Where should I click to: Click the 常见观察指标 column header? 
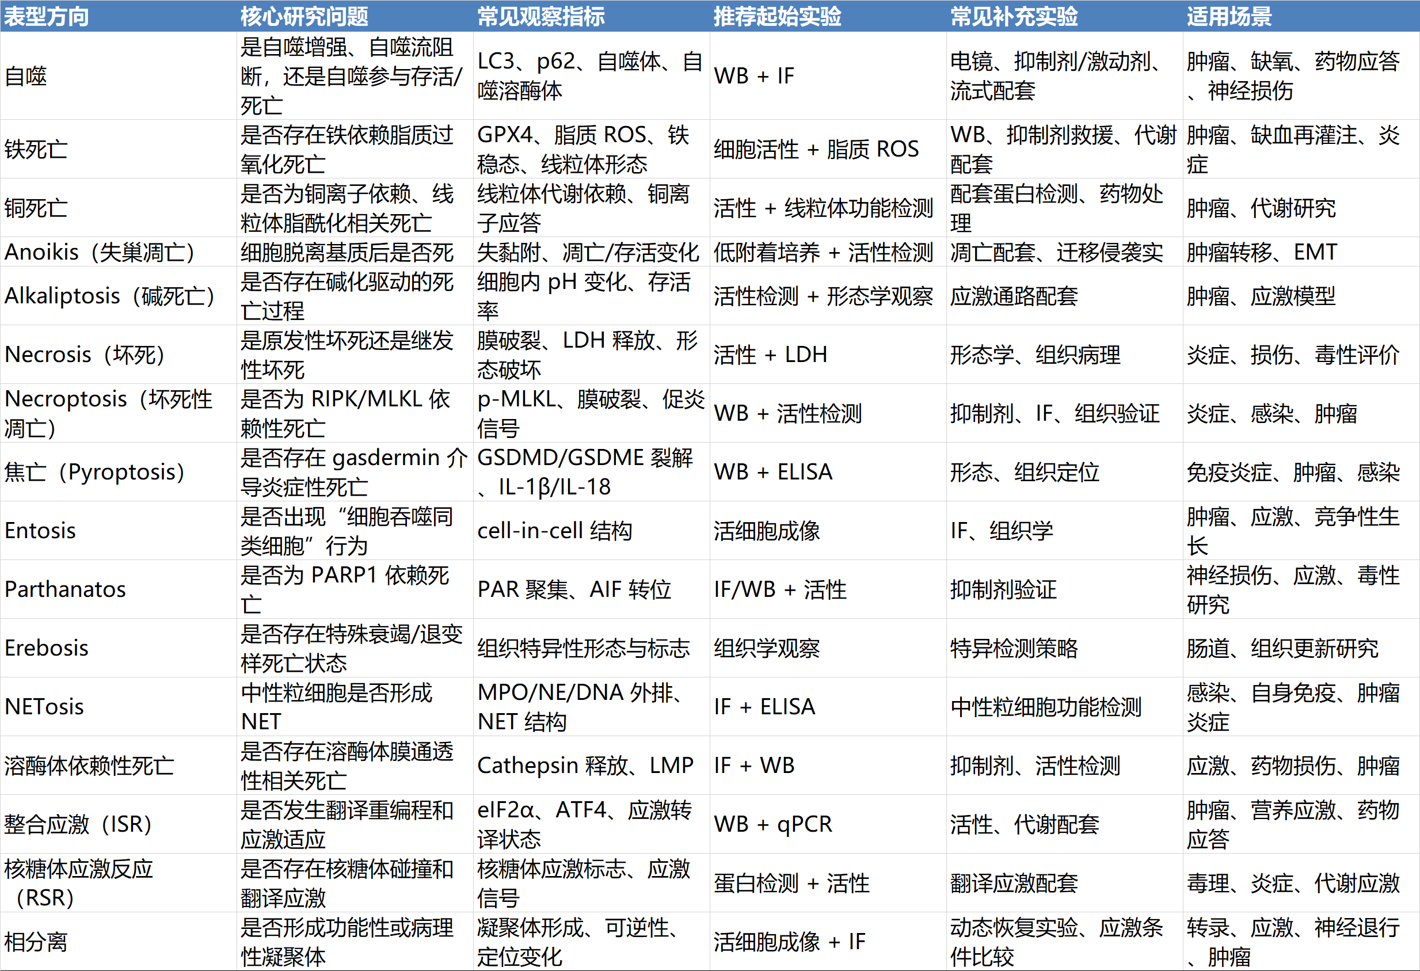tap(540, 16)
